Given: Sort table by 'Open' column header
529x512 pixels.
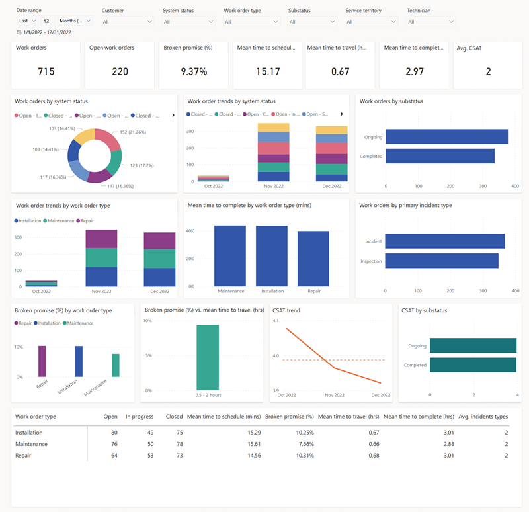Looking at the screenshot, I should [110, 417].
